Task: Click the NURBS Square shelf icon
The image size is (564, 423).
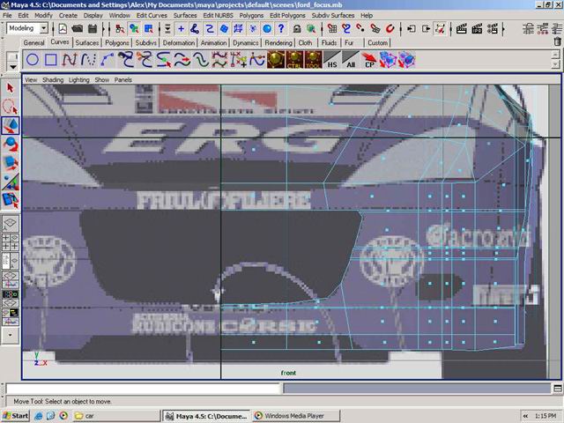Action: click(51, 60)
